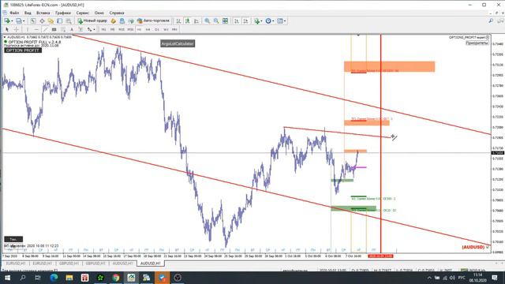The width and height of the screenshot is (505, 284).
Task: Select the text A tool
Action: (x=72, y=30)
